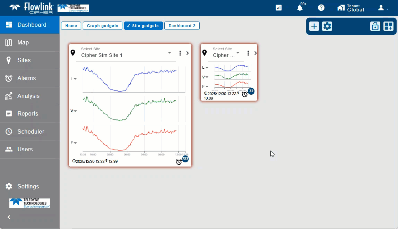398x229 pixels.
Task: Open the user account icon
Action: 381,8
